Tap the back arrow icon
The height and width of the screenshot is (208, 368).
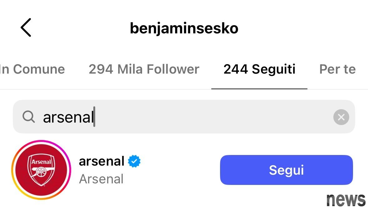tap(26, 28)
